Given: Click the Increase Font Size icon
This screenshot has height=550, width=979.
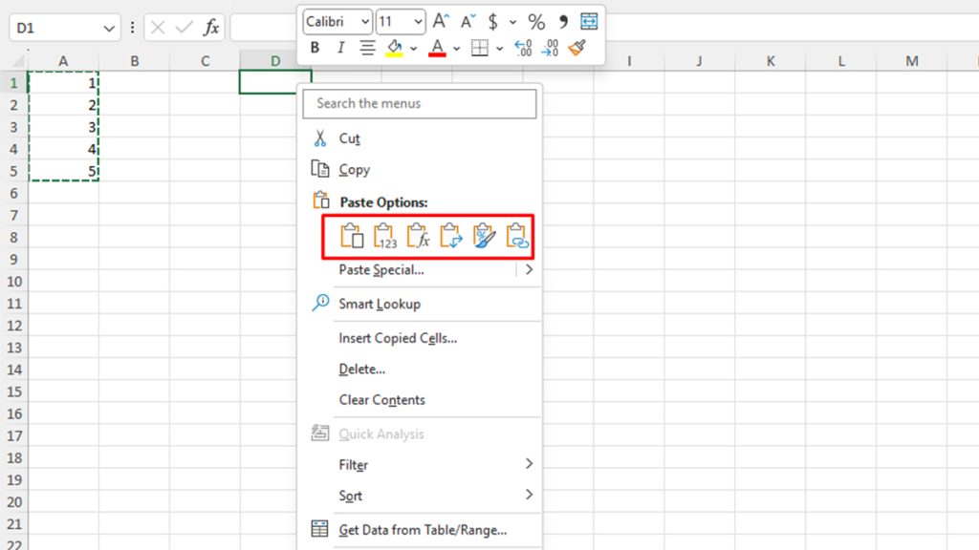Looking at the screenshot, I should tap(441, 21).
